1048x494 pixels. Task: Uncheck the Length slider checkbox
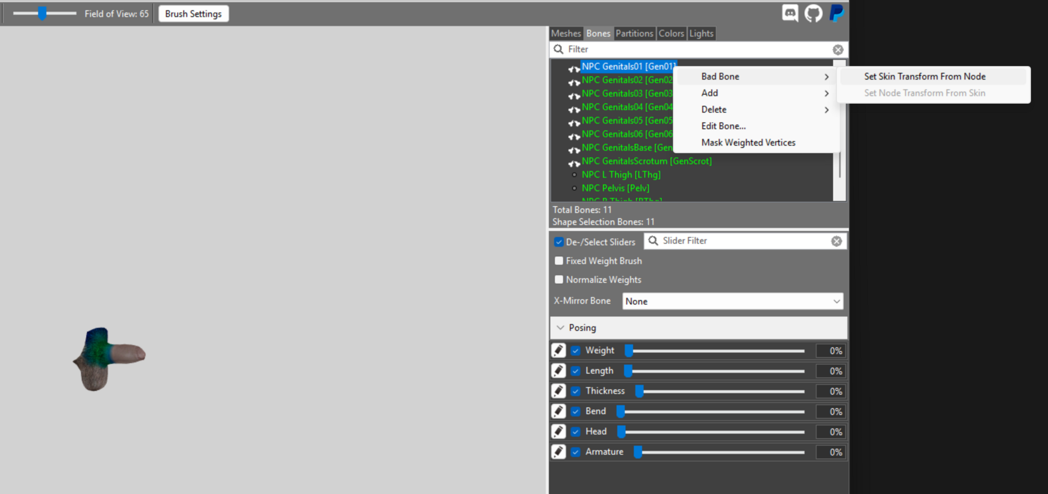click(575, 371)
